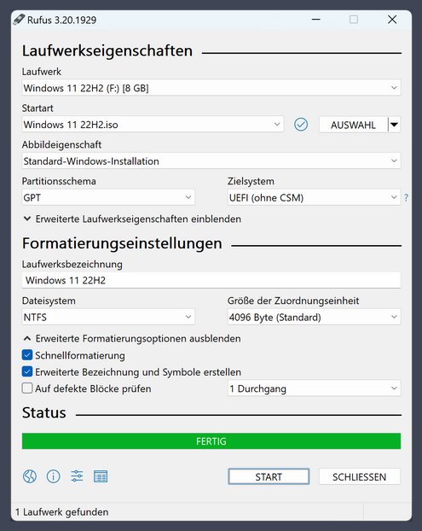Uncheck the Schnellformatierung checkbox
Screen dimensions: 422x531
click(x=27, y=355)
